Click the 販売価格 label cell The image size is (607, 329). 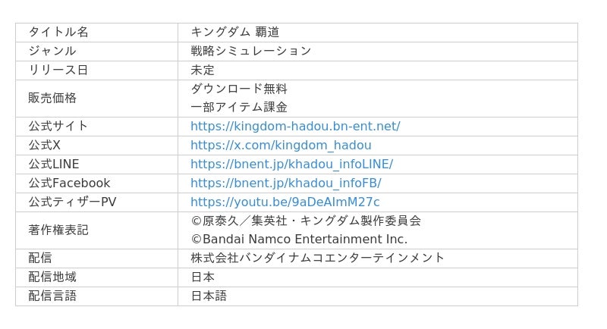coord(52,99)
